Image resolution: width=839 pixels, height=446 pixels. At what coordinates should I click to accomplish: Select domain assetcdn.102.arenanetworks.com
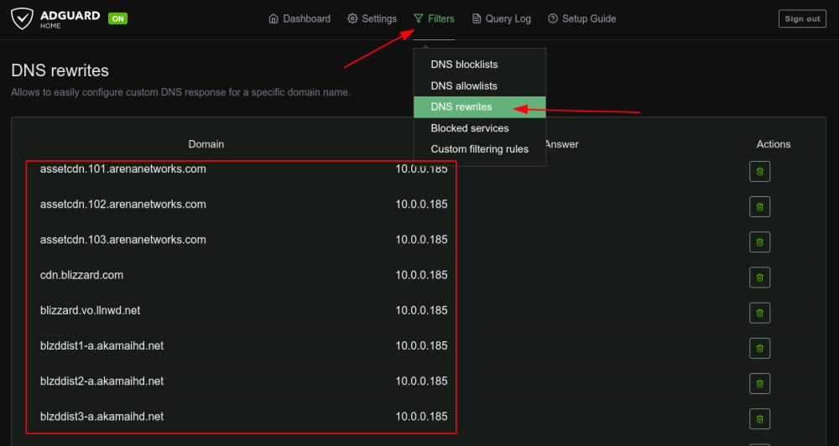coord(123,205)
